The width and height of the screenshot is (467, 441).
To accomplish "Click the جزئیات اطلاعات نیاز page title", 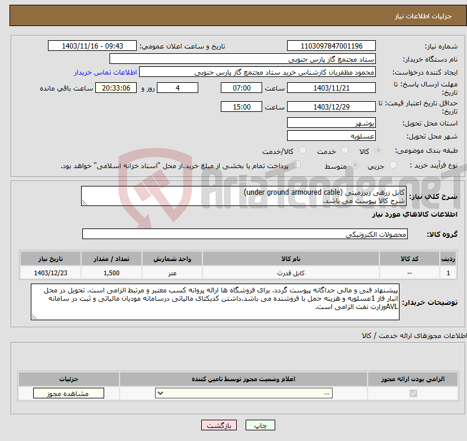I will tap(423, 16).
